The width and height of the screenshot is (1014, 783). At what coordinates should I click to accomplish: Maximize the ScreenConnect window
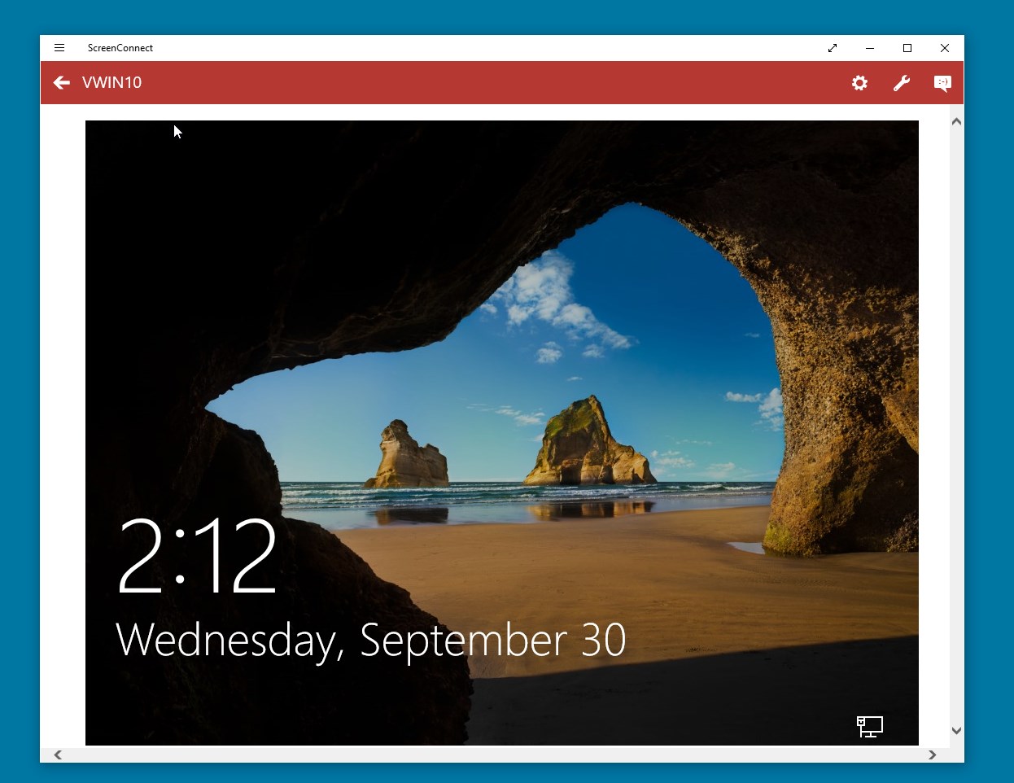click(907, 48)
